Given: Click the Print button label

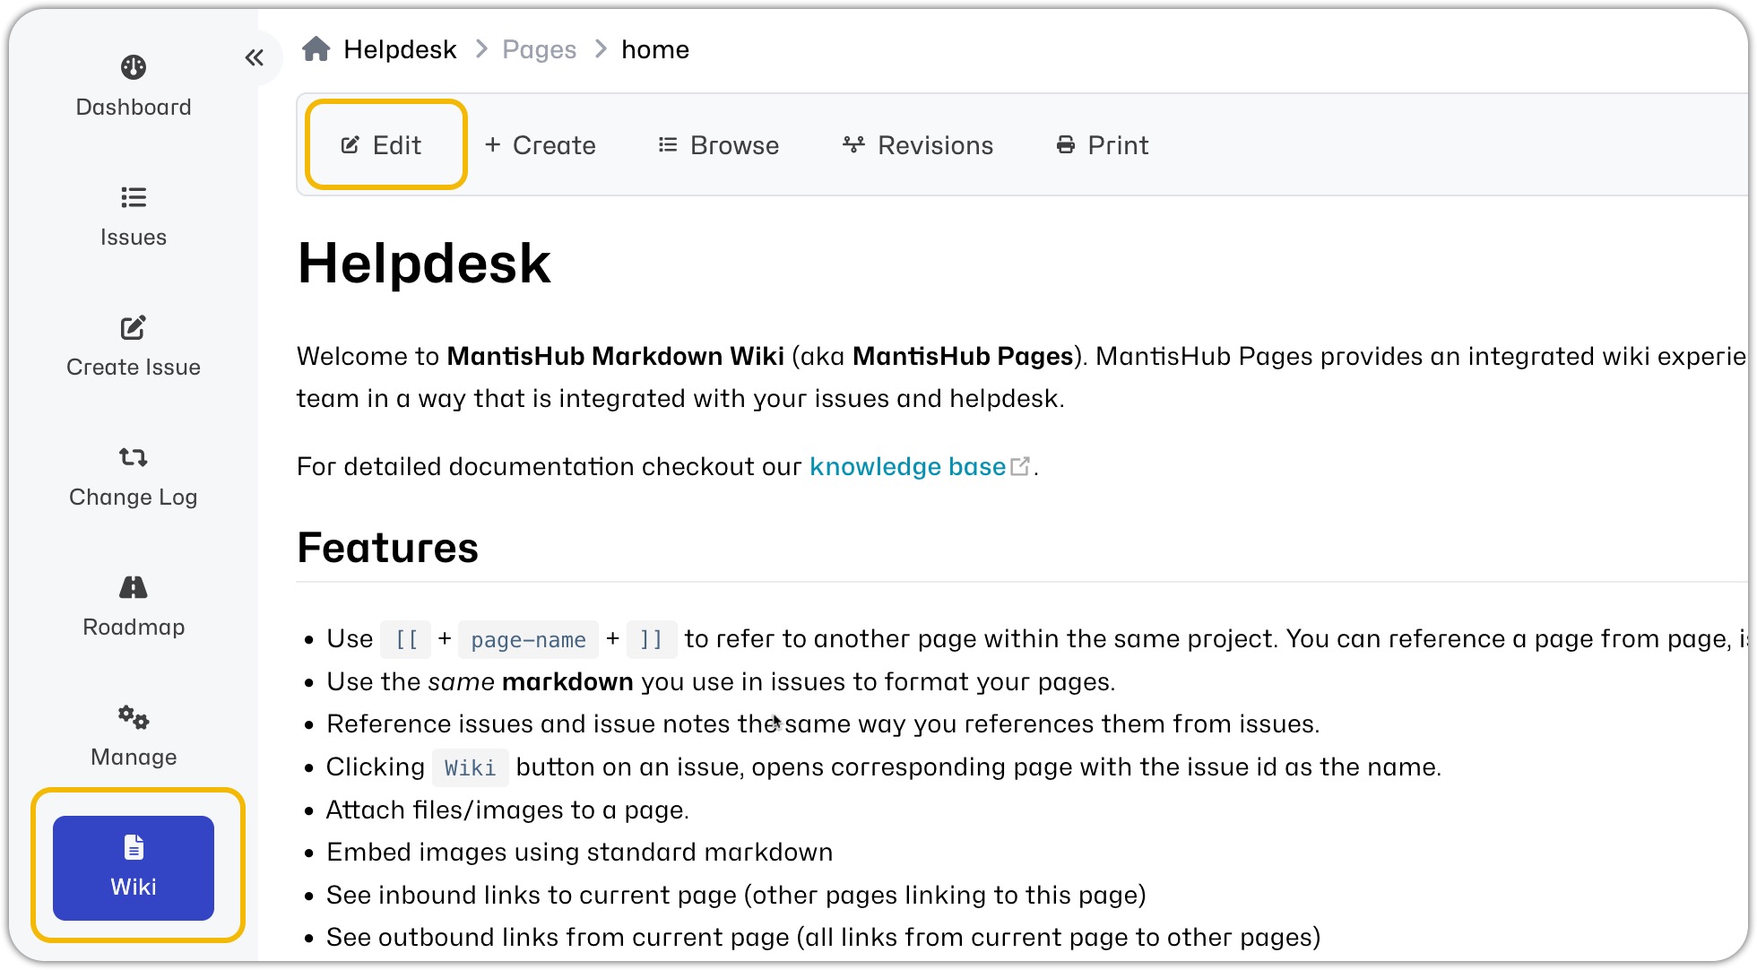Looking at the screenshot, I should pyautogui.click(x=1118, y=145).
